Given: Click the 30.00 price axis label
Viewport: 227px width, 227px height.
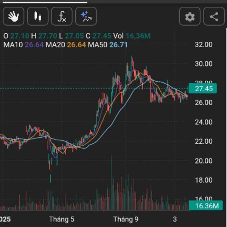Looking at the screenshot, I should click(204, 64).
